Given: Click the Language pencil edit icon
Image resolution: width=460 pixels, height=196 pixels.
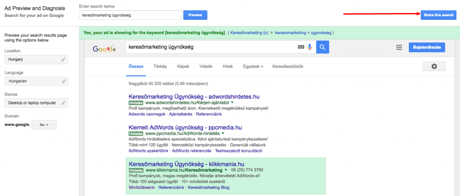Looking at the screenshot, I should 64,81.
